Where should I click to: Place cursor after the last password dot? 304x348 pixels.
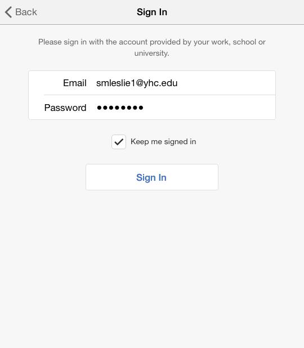click(144, 108)
